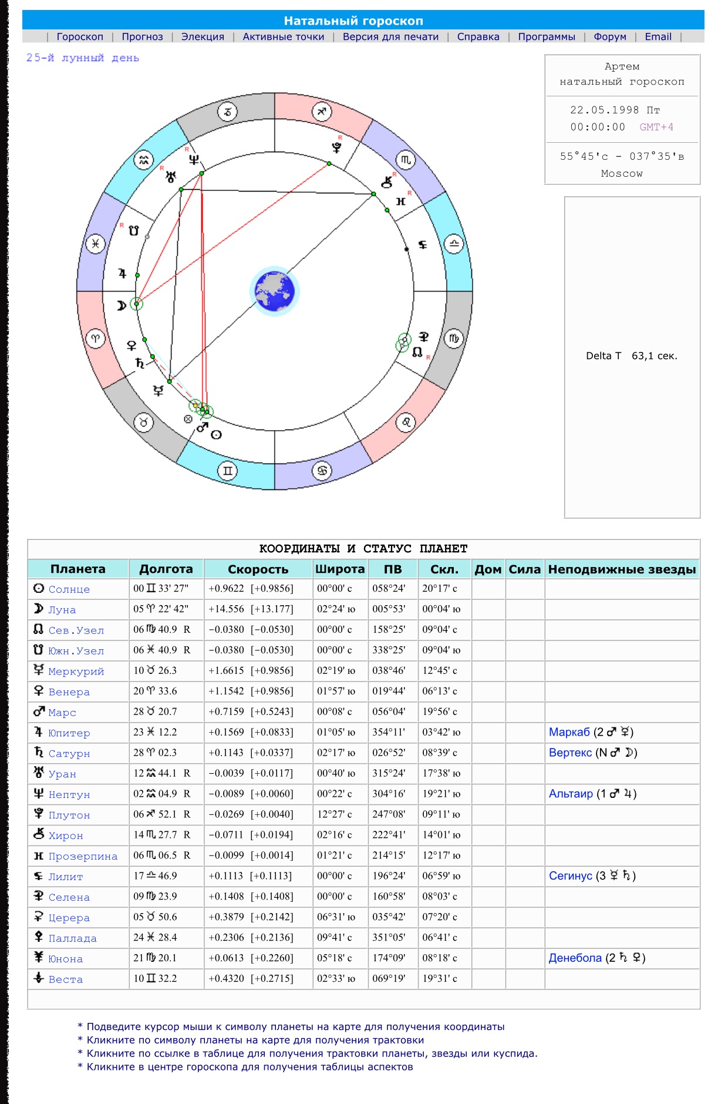The width and height of the screenshot is (718, 1104).
Task: Click the 'Неподвижные звезды' column header
Action: coord(622,569)
